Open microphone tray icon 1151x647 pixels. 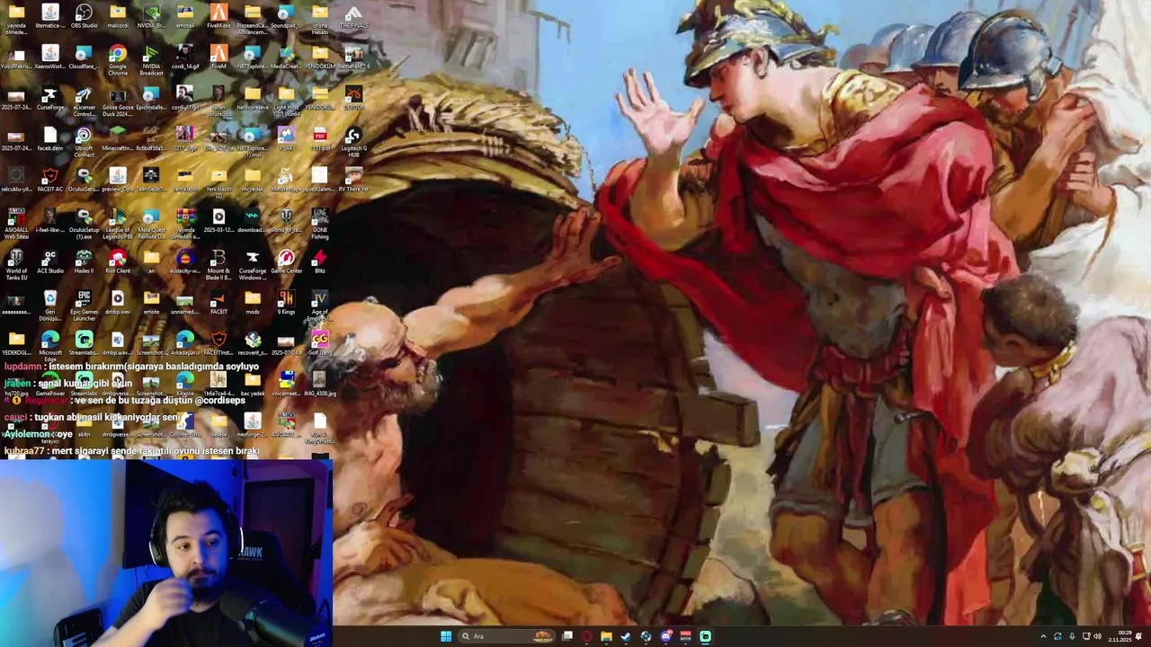tap(1072, 636)
